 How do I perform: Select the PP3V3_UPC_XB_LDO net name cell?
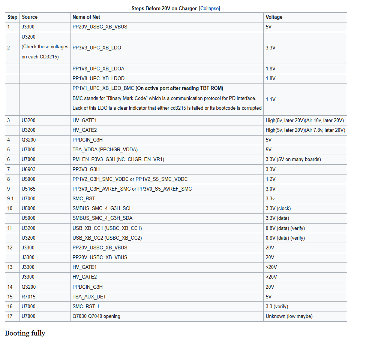coord(97,48)
